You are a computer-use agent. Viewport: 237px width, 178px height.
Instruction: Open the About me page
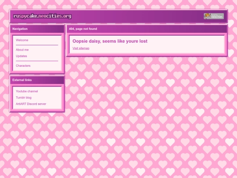[x=22, y=50]
